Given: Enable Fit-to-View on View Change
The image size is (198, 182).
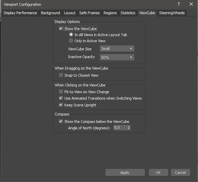Looking at the screenshot, I should pyautogui.click(x=61, y=92).
